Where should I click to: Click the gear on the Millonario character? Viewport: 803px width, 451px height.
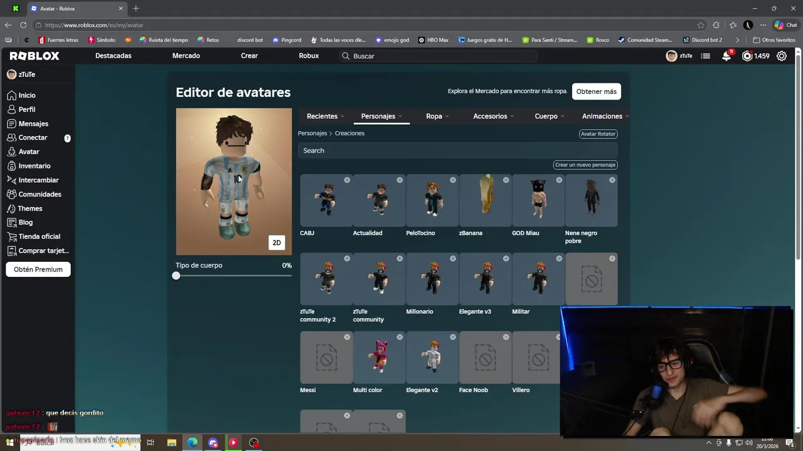453,259
